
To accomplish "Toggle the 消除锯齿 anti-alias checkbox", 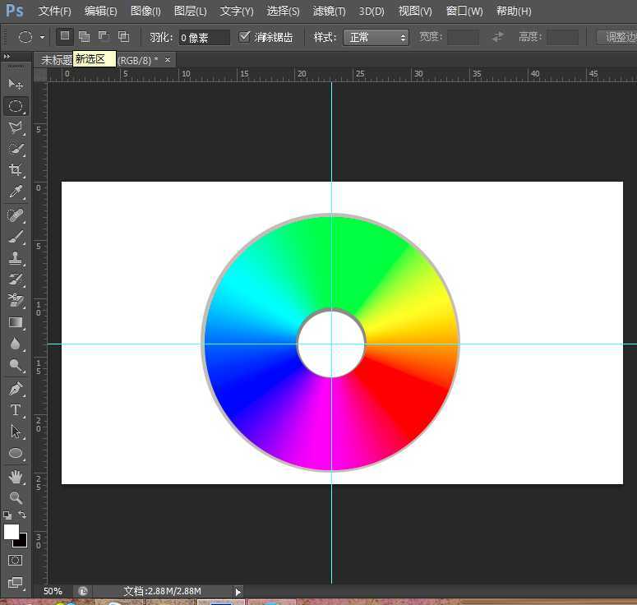I will pos(244,37).
